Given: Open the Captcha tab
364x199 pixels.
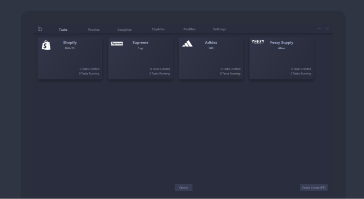Looking at the screenshot, I should pos(158,29).
